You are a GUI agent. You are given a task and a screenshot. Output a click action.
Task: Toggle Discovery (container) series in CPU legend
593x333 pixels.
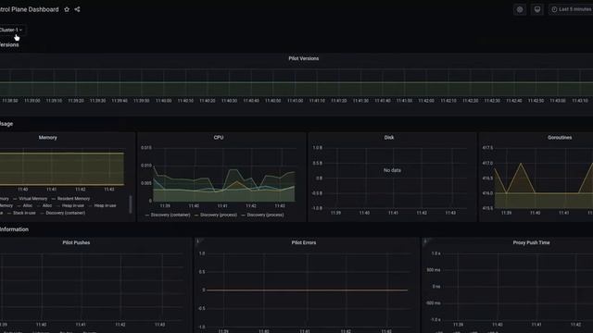[170, 215]
